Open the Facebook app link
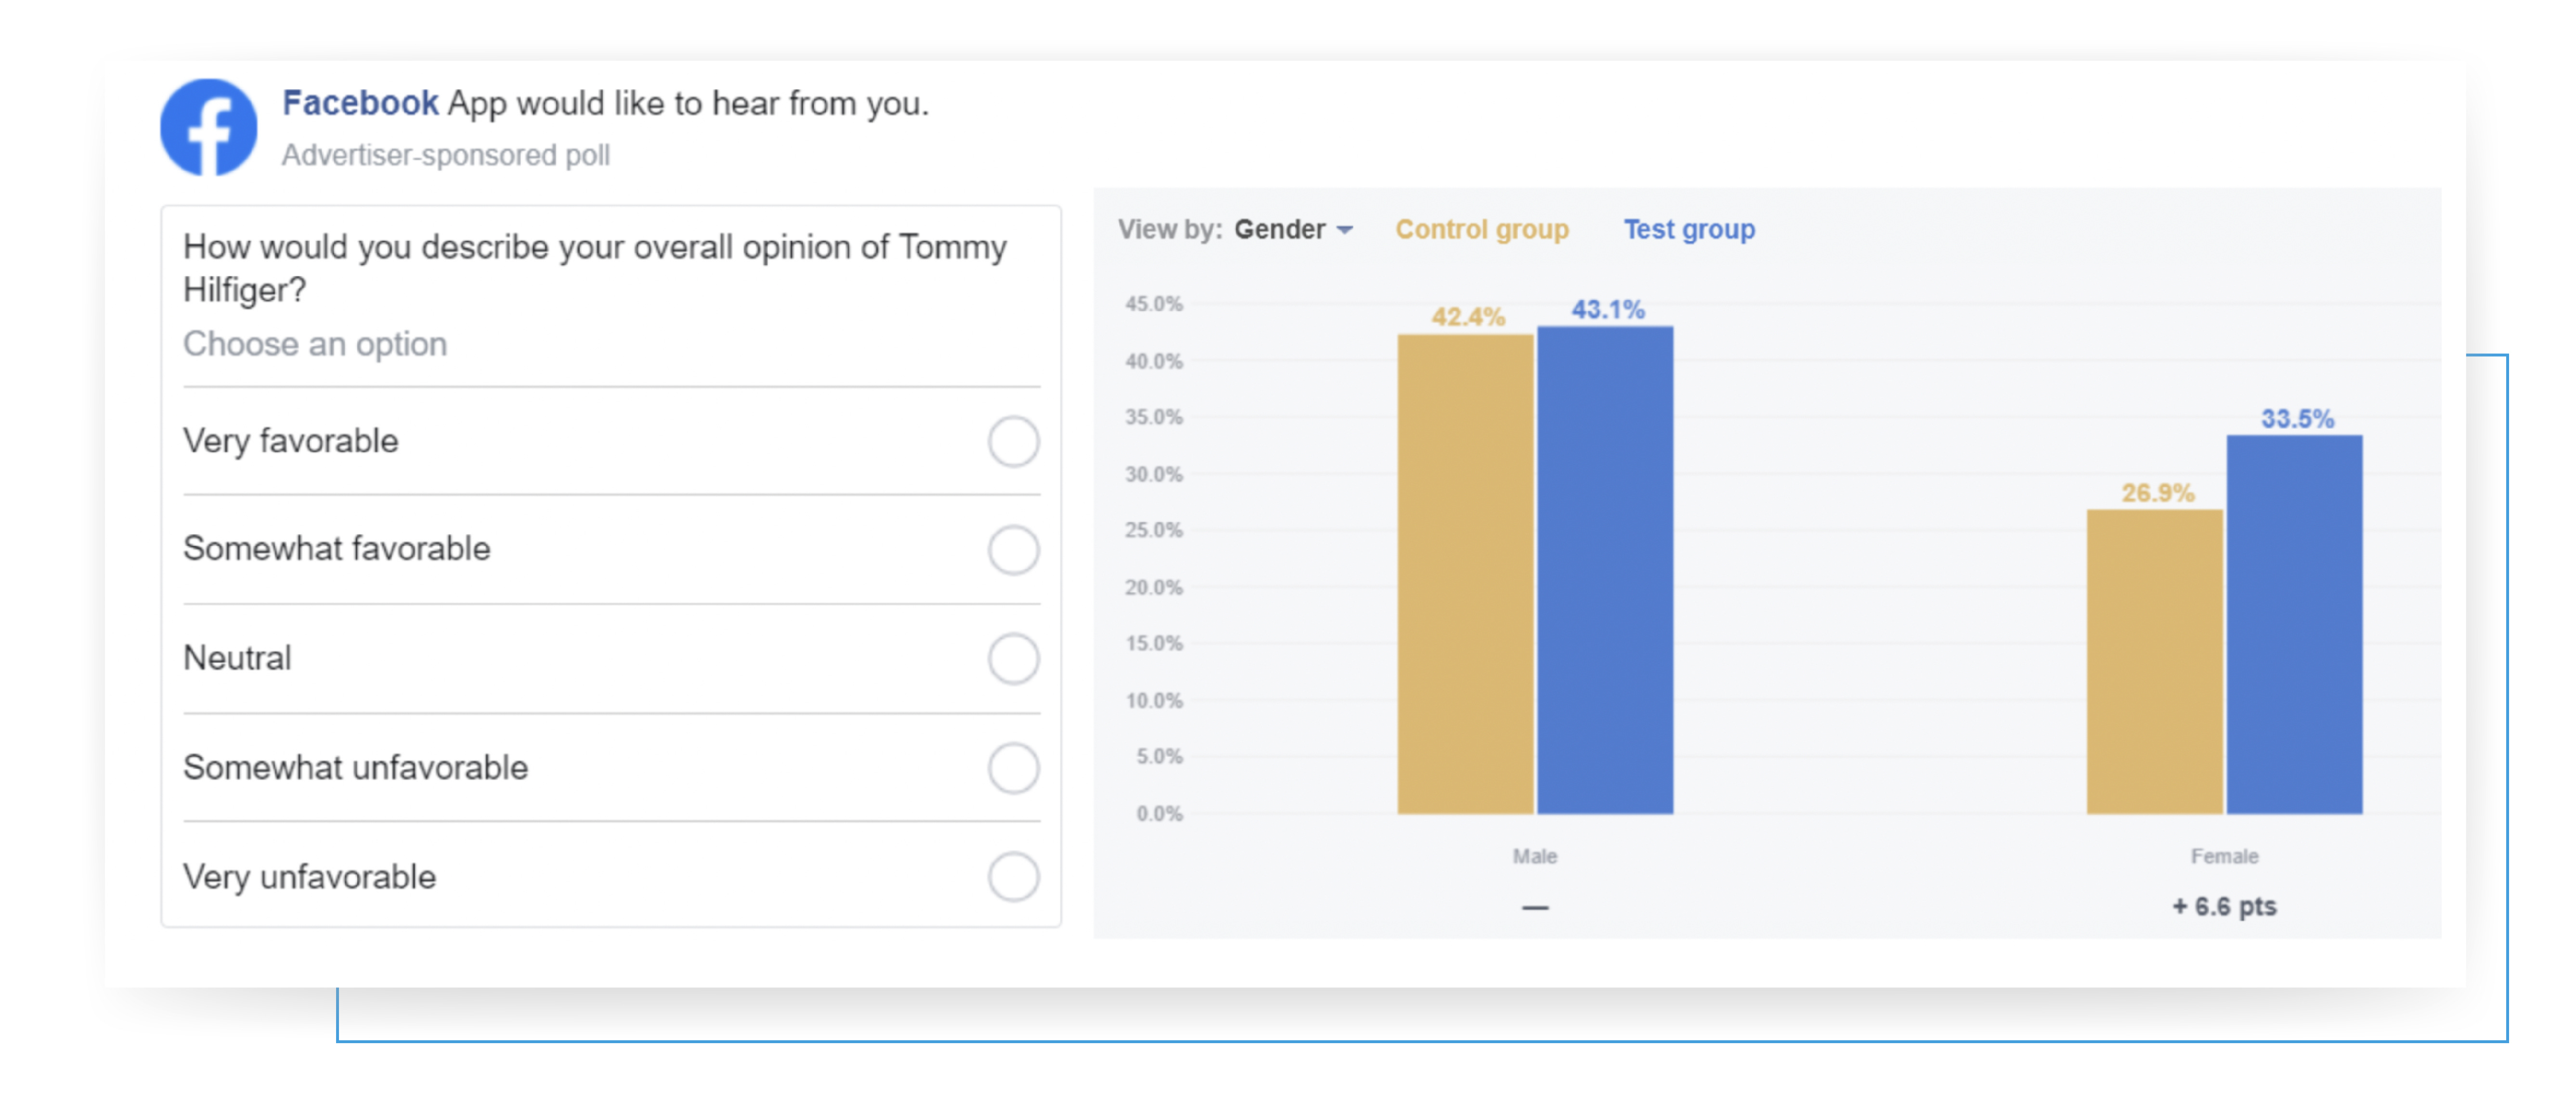Image resolution: width=2576 pixels, height=1112 pixels. 360,103
